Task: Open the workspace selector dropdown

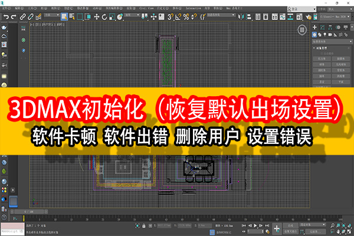Action: tap(340, 9)
